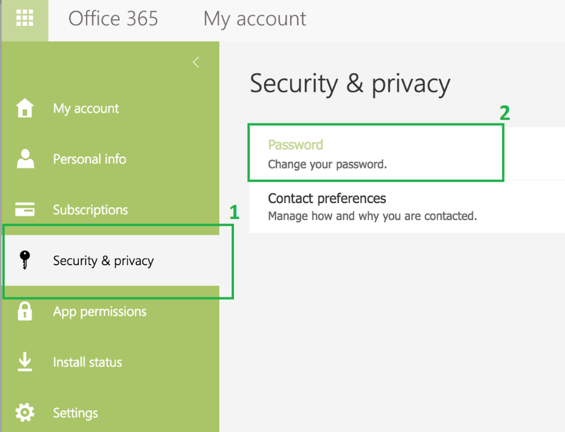Open My account in the sidebar
This screenshot has width=565, height=432.
tap(86, 108)
